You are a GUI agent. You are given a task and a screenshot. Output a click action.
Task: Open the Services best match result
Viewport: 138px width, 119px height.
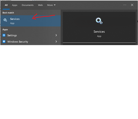pyautogui.click(x=30, y=21)
